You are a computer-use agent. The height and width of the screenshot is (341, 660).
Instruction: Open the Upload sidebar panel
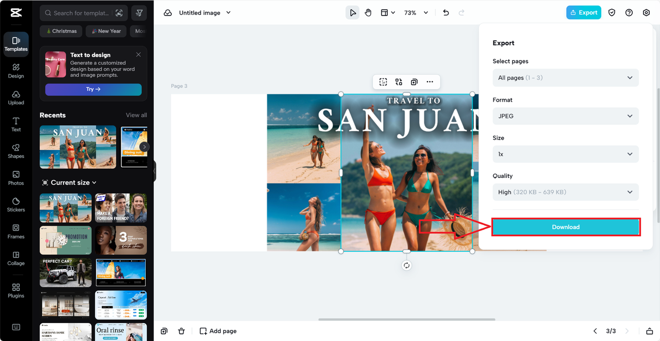[x=16, y=98]
